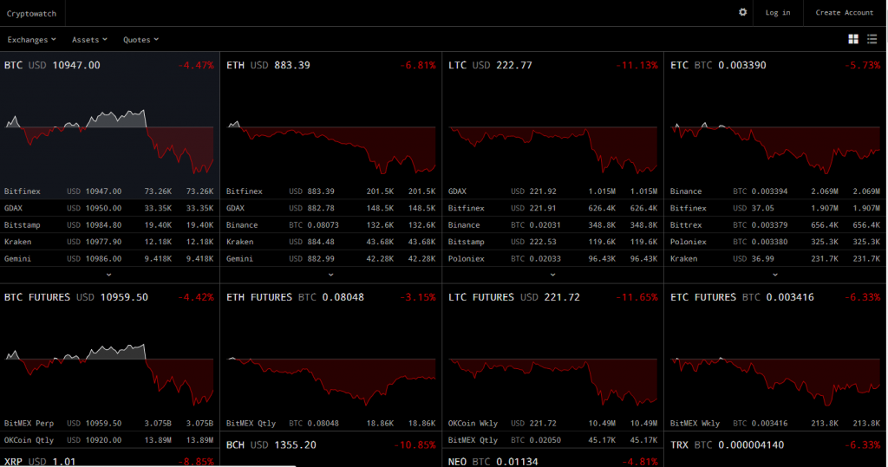888x467 pixels.
Task: Select Bitstamp 222.53 row under LTC
Action: click(553, 242)
